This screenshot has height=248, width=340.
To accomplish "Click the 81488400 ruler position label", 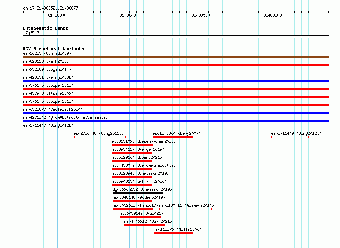I will coord(129,15).
